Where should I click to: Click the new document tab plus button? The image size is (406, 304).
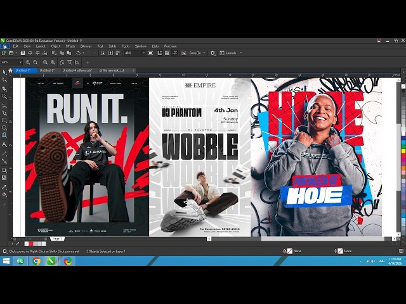pyautogui.click(x=133, y=70)
